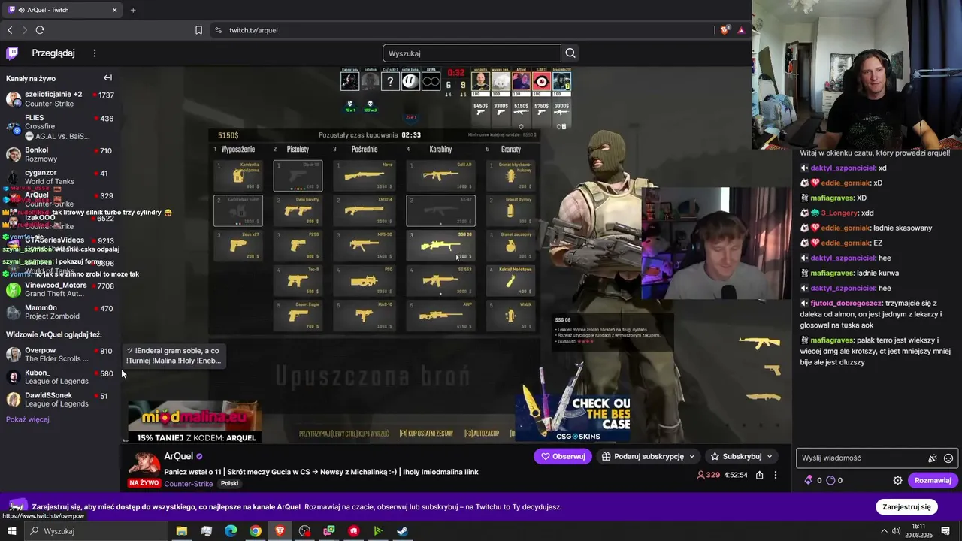Image resolution: width=962 pixels, height=541 pixels.
Task: Share the ArQuel stream
Action: (760, 475)
